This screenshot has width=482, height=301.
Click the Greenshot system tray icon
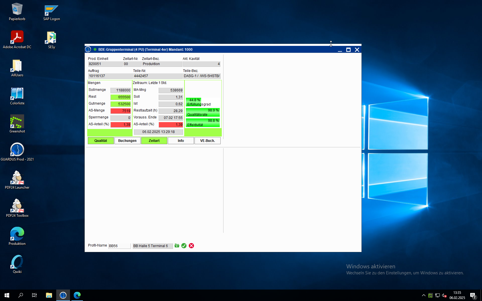pos(430,295)
